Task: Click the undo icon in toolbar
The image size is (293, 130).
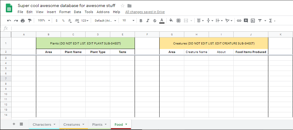Action: click(9, 20)
